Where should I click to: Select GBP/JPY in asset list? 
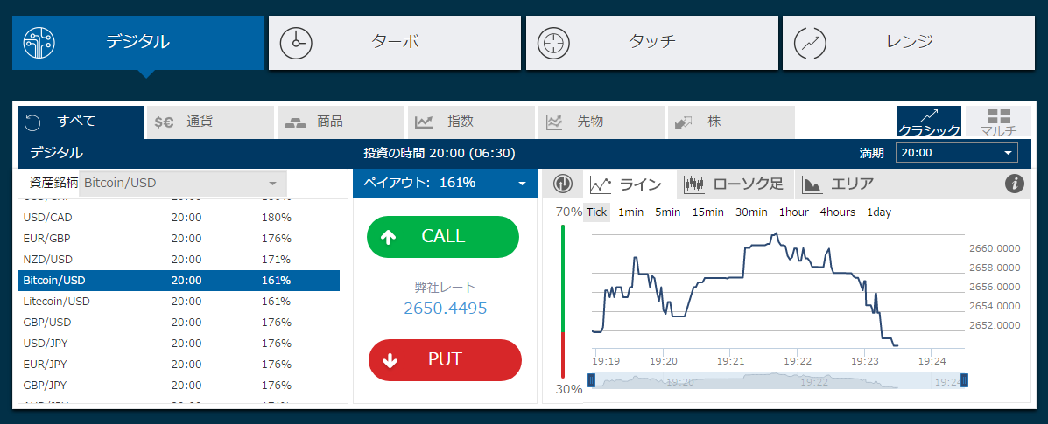click(x=179, y=386)
